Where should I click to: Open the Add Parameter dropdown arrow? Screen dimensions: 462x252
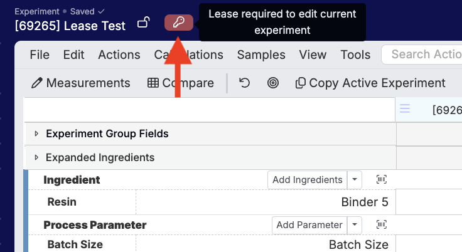355,225
